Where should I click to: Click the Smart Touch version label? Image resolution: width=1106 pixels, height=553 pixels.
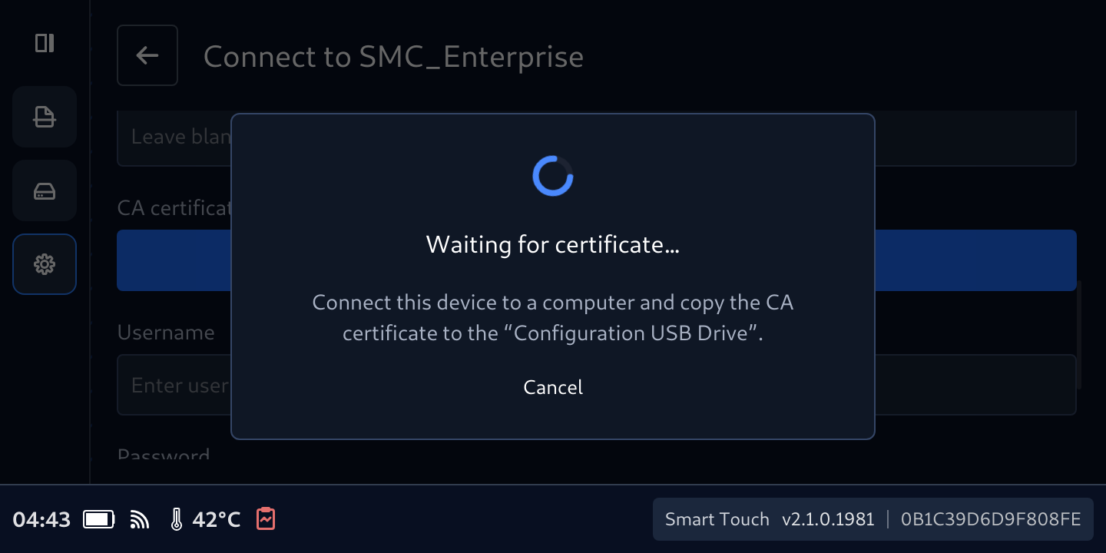click(770, 520)
